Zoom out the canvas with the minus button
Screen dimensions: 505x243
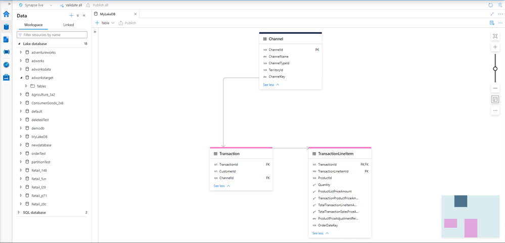point(495,88)
